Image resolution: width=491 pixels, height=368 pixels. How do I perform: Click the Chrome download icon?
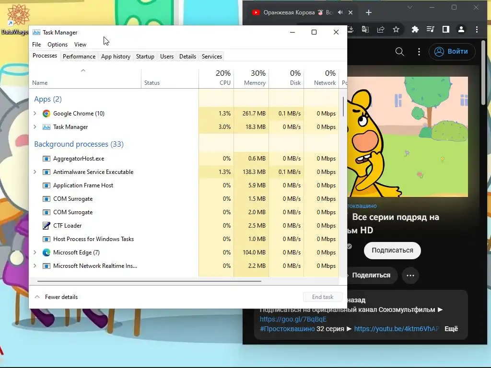tap(351, 29)
